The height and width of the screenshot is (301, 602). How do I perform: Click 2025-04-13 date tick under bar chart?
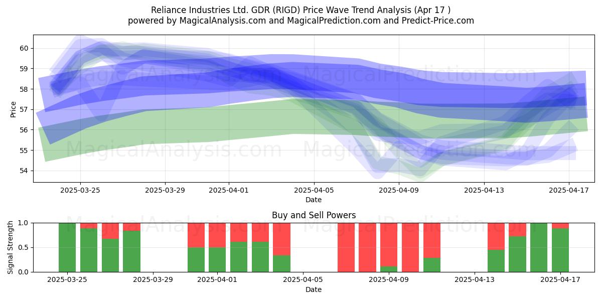point(475,280)
